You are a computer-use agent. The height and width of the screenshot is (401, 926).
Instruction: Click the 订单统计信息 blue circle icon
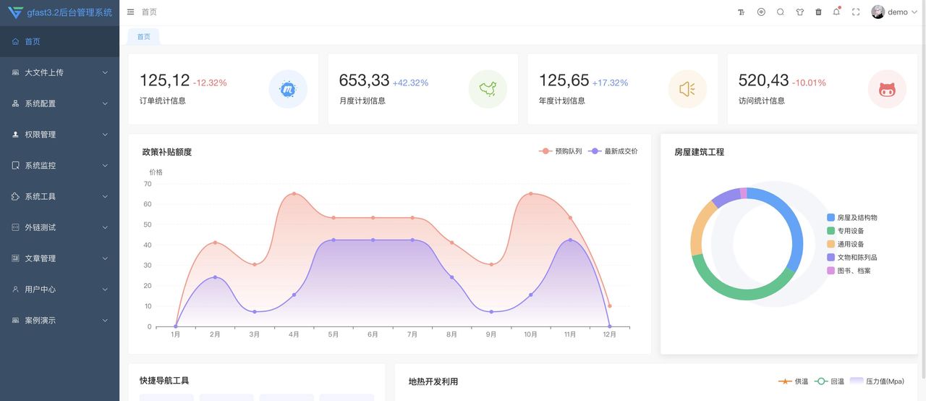(x=288, y=89)
